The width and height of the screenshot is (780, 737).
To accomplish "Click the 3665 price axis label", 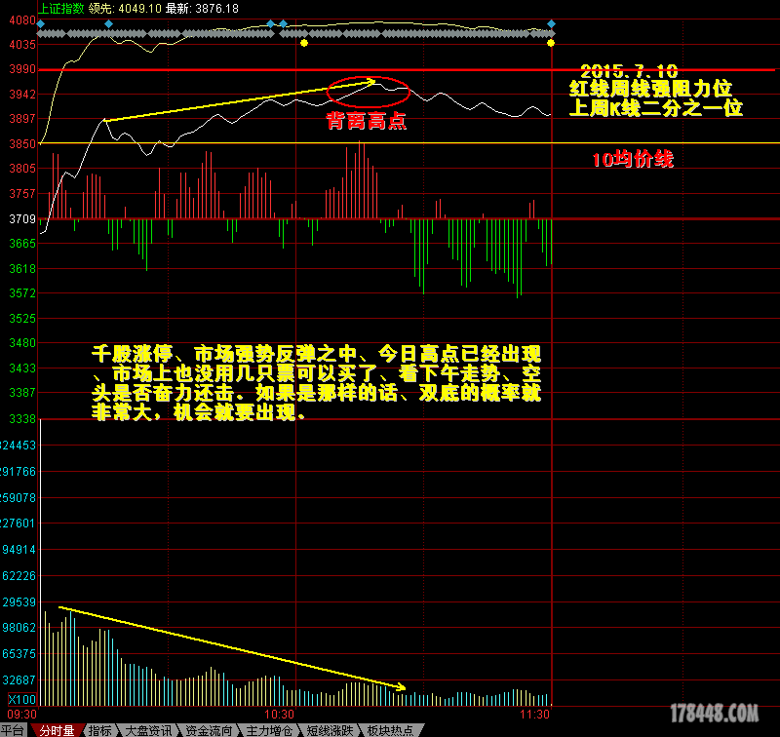I will tap(22, 243).
